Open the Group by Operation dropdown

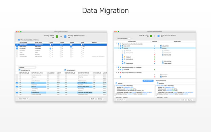point(123,39)
